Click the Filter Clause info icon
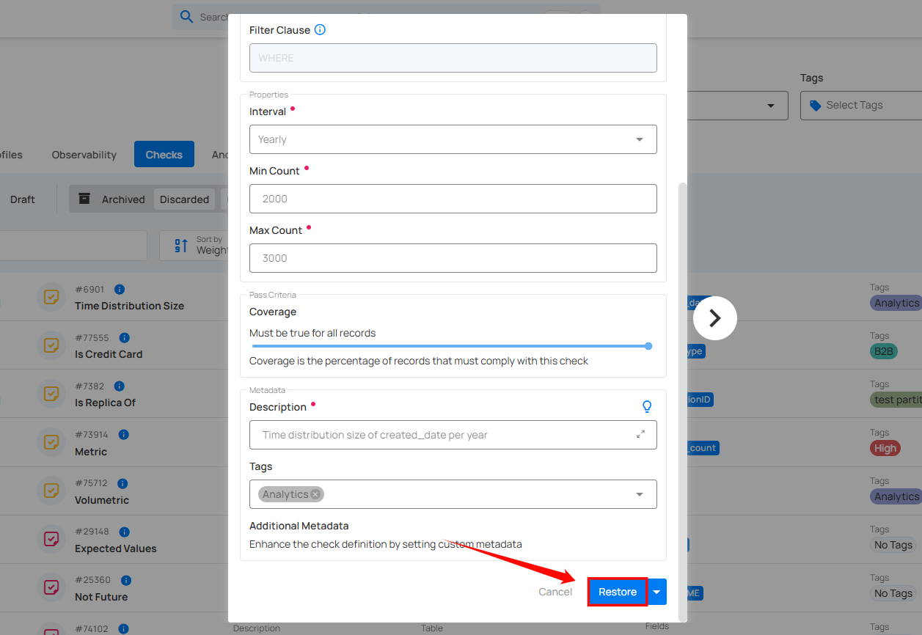This screenshot has height=635, width=922. [x=320, y=30]
